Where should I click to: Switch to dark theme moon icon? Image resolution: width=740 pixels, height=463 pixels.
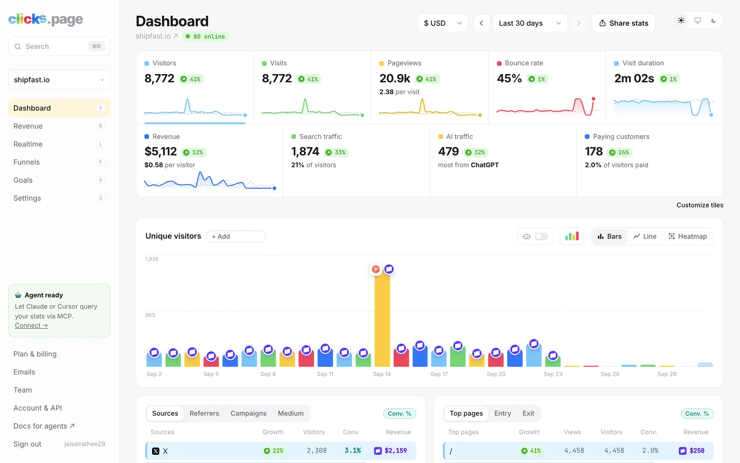tap(714, 20)
